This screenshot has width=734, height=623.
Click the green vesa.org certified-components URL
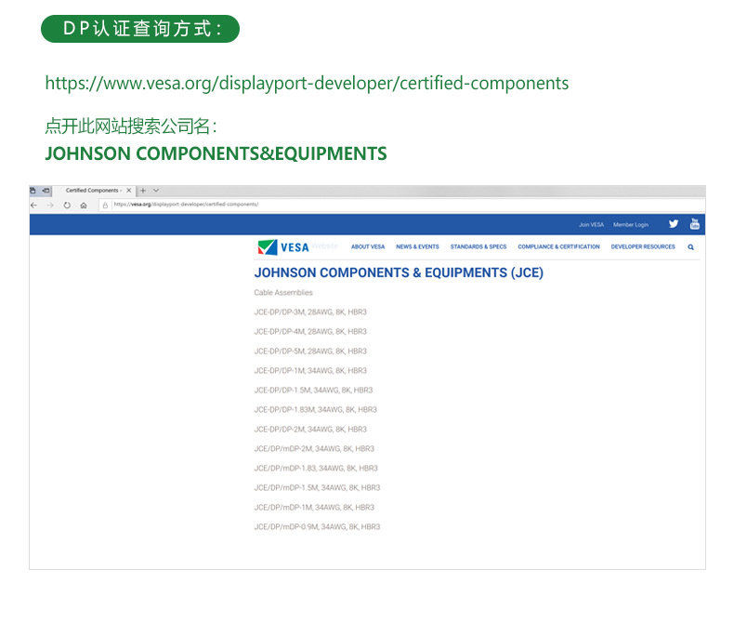click(x=307, y=83)
